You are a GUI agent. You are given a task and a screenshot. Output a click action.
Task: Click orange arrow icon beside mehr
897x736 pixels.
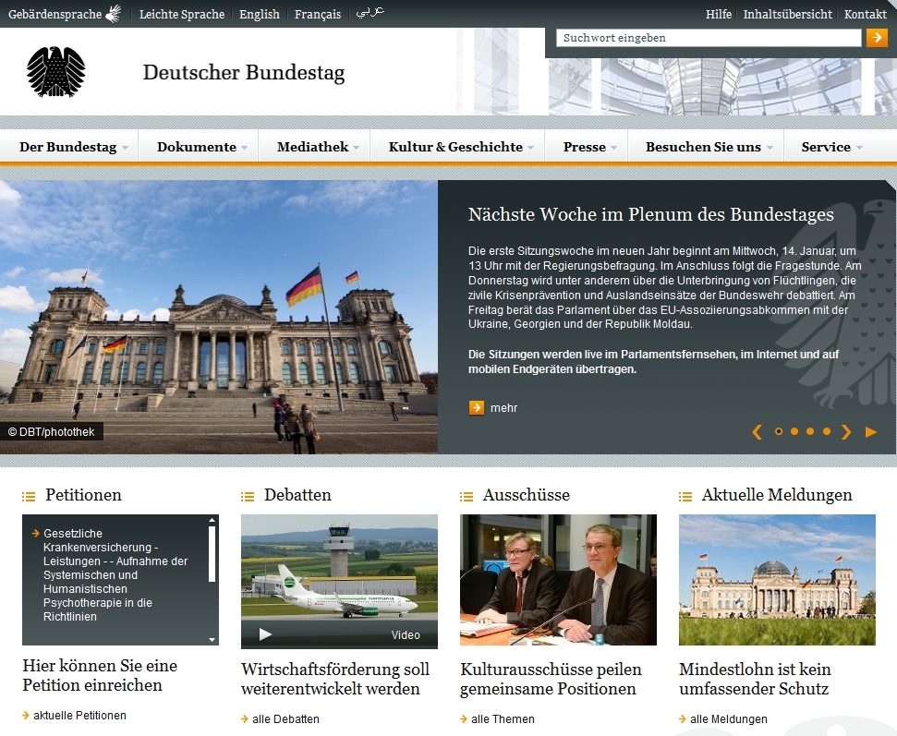[476, 407]
